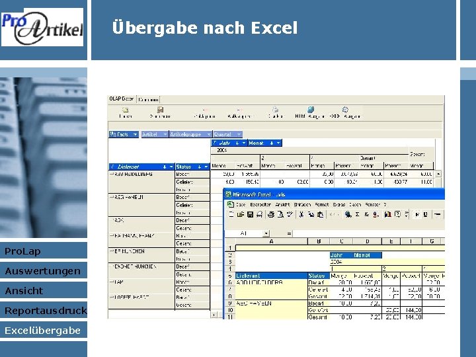Click the Aufklappen icon in OLAP toolbar
This screenshot has width=476, height=357.
239,110
